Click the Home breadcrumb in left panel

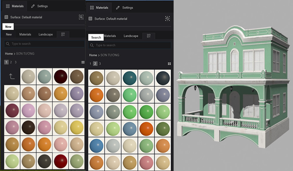click(9, 54)
